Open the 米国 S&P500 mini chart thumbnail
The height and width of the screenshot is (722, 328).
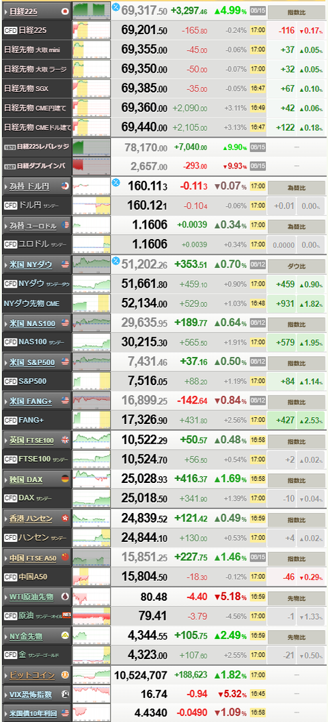tap(92, 362)
